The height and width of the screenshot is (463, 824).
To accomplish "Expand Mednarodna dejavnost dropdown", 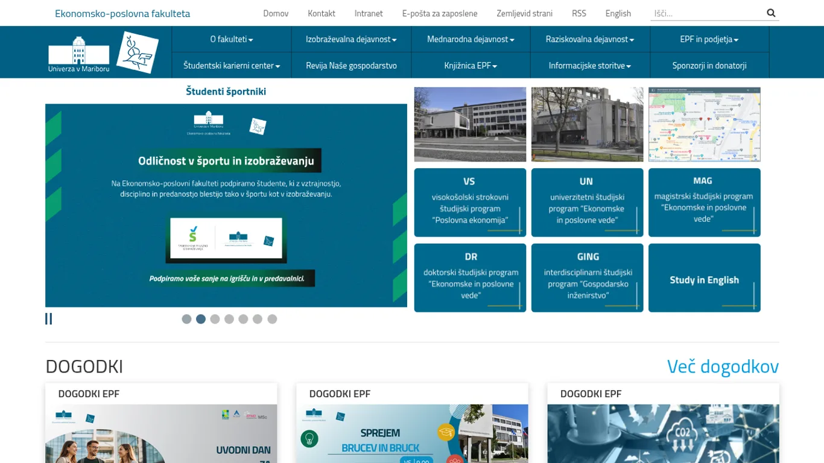I will [471, 39].
